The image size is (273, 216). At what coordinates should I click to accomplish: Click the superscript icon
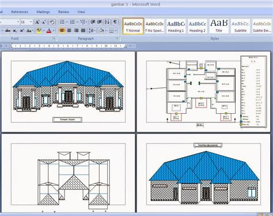click(22, 30)
